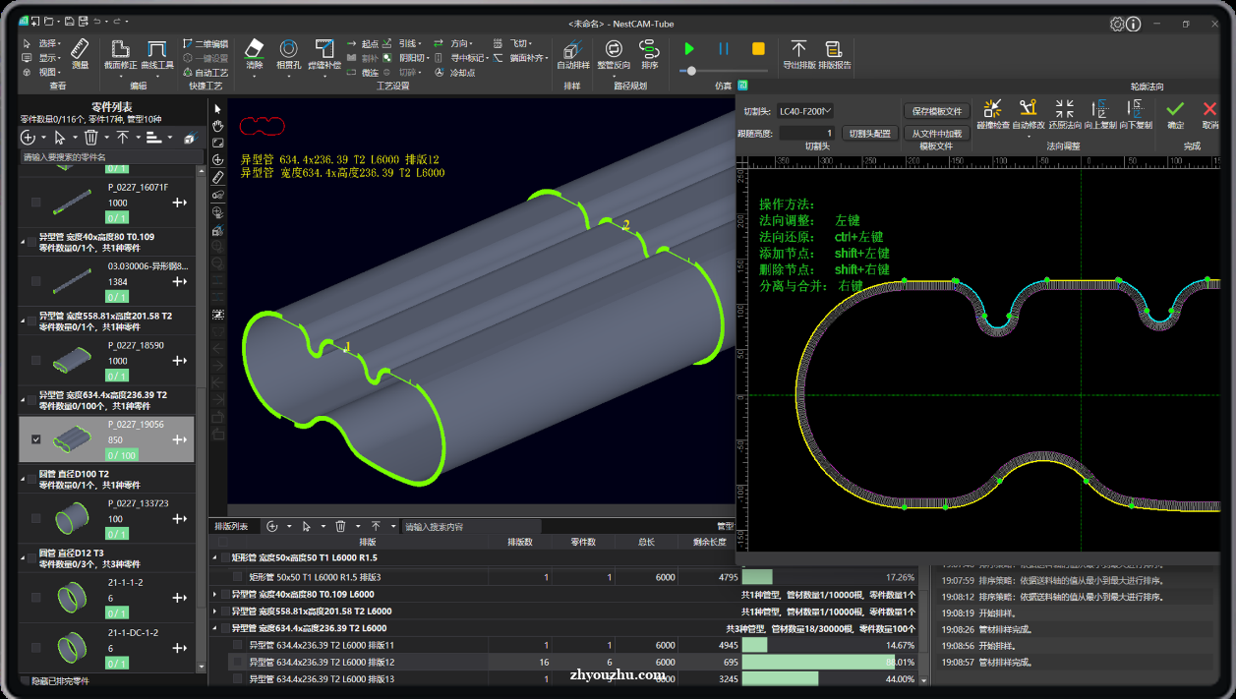Screen dimensions: 1236x699
Task: Click the 从文件中加载 button
Action: pyautogui.click(x=936, y=133)
